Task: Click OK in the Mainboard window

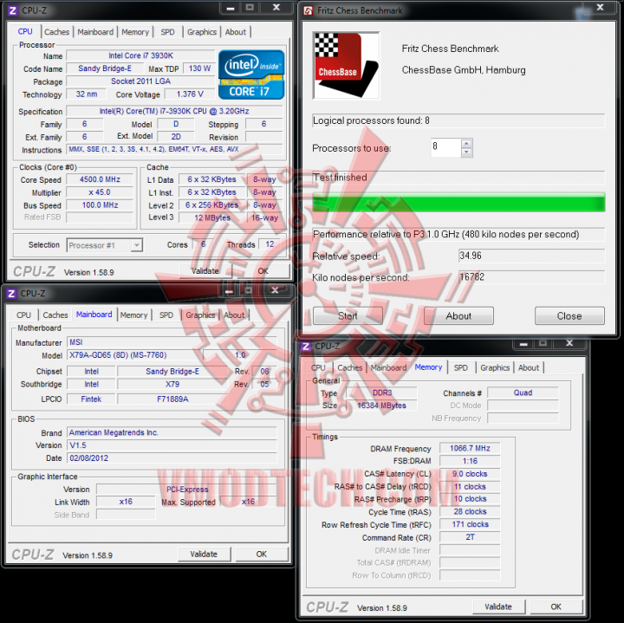Action: point(262,554)
